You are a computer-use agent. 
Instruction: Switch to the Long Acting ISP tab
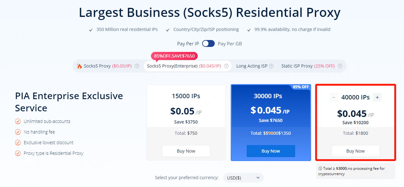[252, 66]
